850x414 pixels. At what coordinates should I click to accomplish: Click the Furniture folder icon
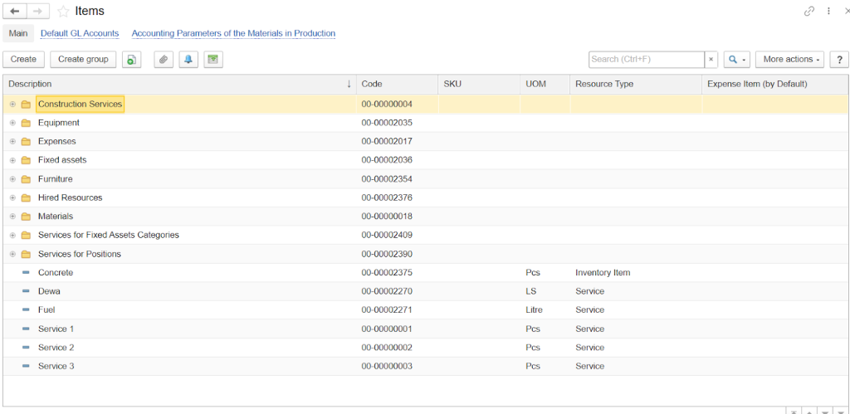click(26, 179)
